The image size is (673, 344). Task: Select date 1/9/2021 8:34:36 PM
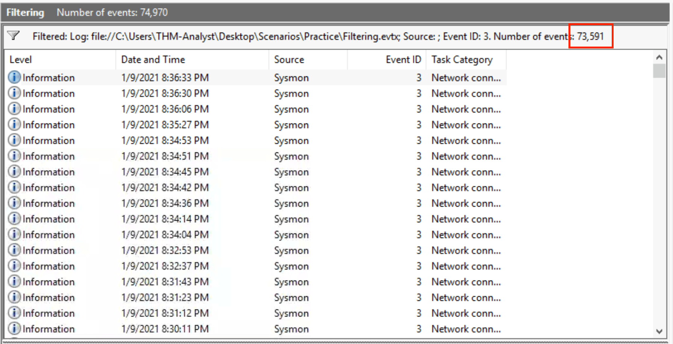point(165,203)
